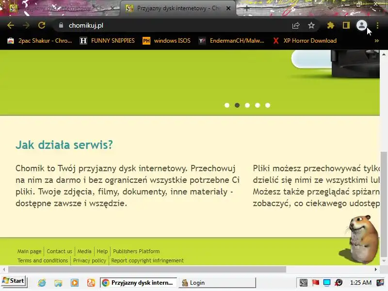Reload the chomikuj.pl page
This screenshot has width=388, height=291.
coord(42,25)
